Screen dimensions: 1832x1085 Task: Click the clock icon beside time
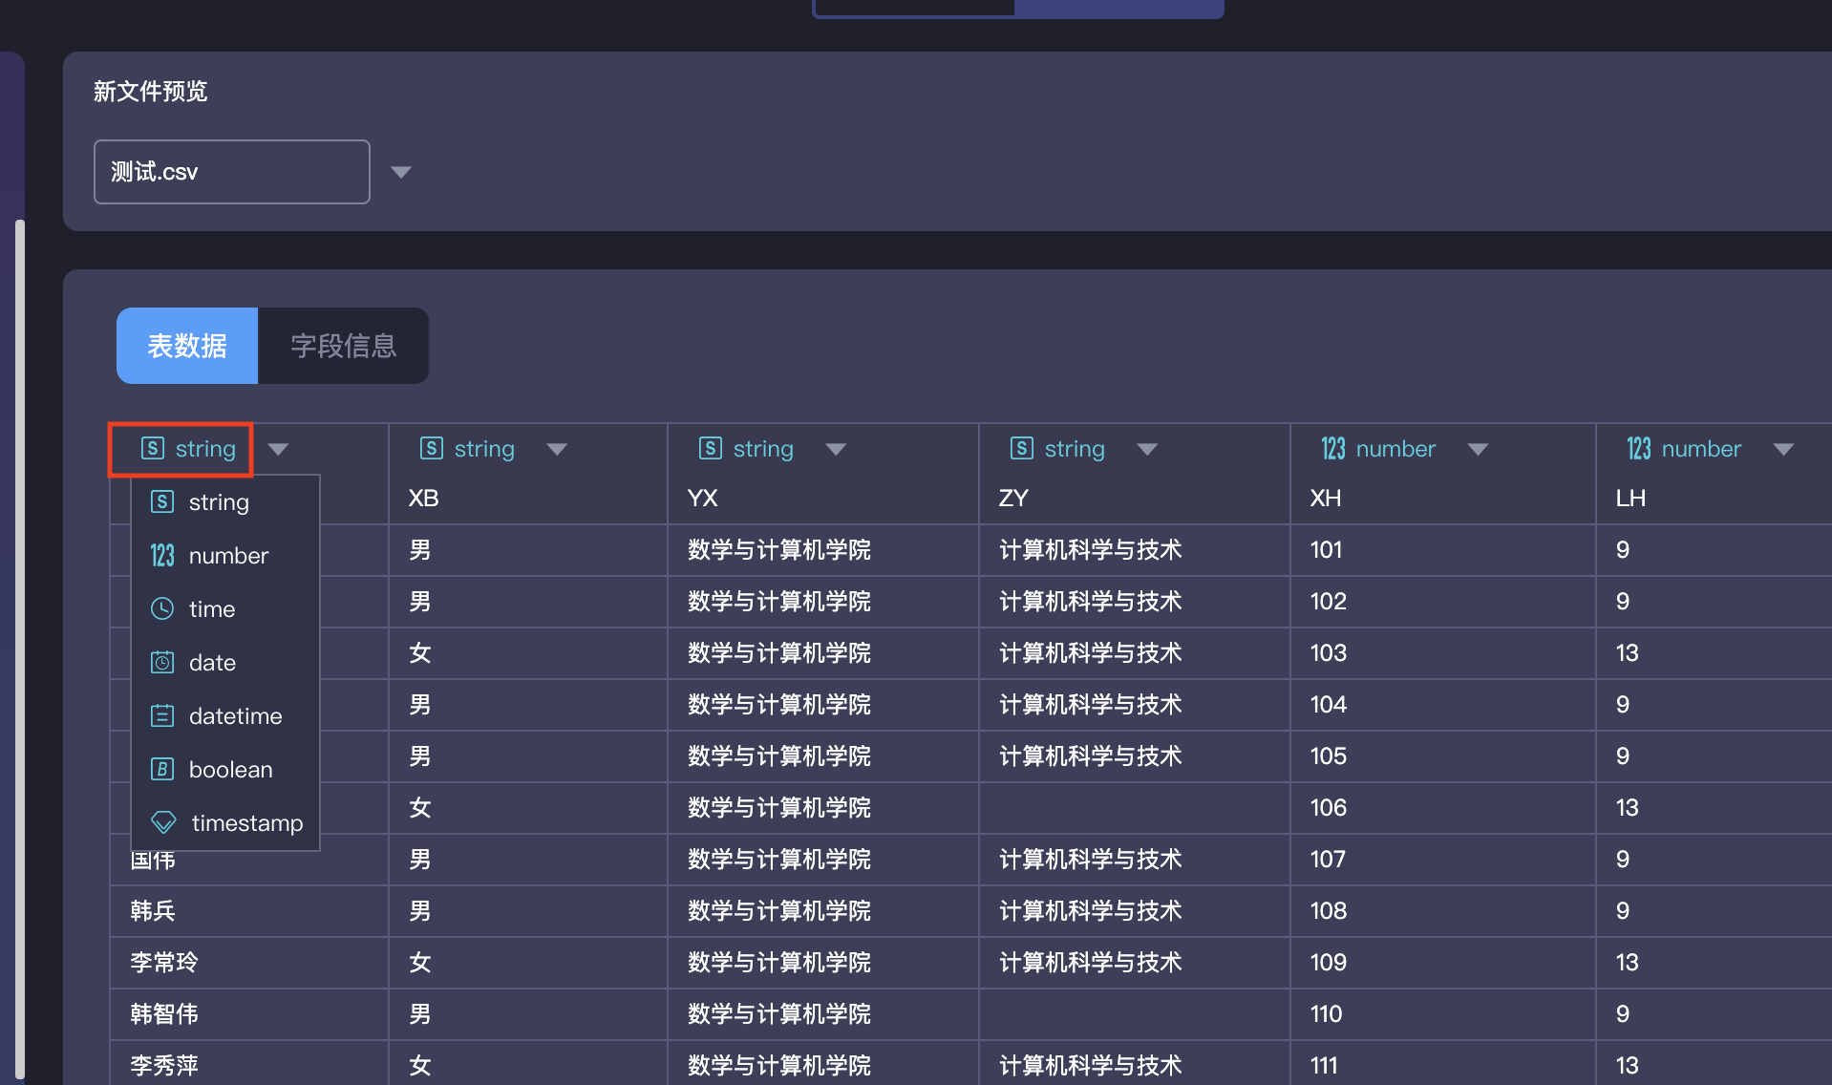click(162, 608)
